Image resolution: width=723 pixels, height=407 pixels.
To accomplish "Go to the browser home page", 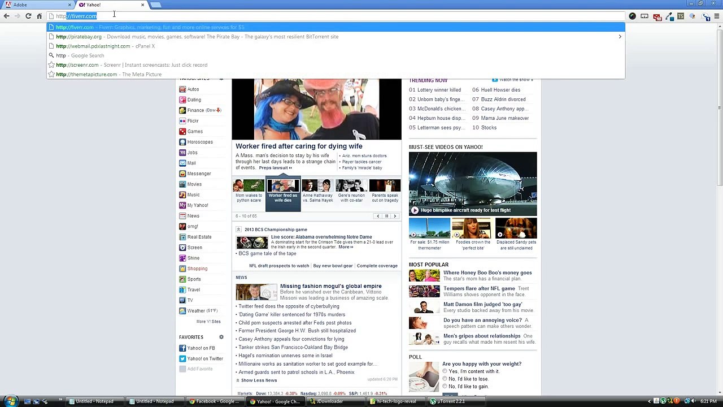I will (39, 16).
